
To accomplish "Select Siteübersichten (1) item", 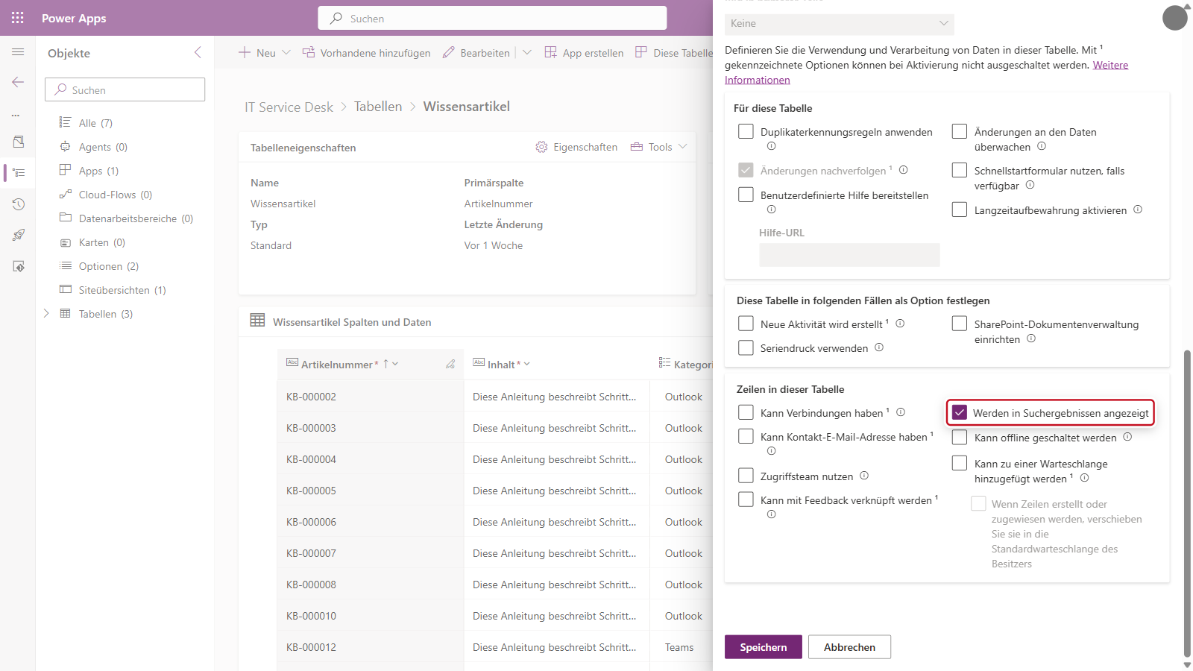I will point(122,290).
